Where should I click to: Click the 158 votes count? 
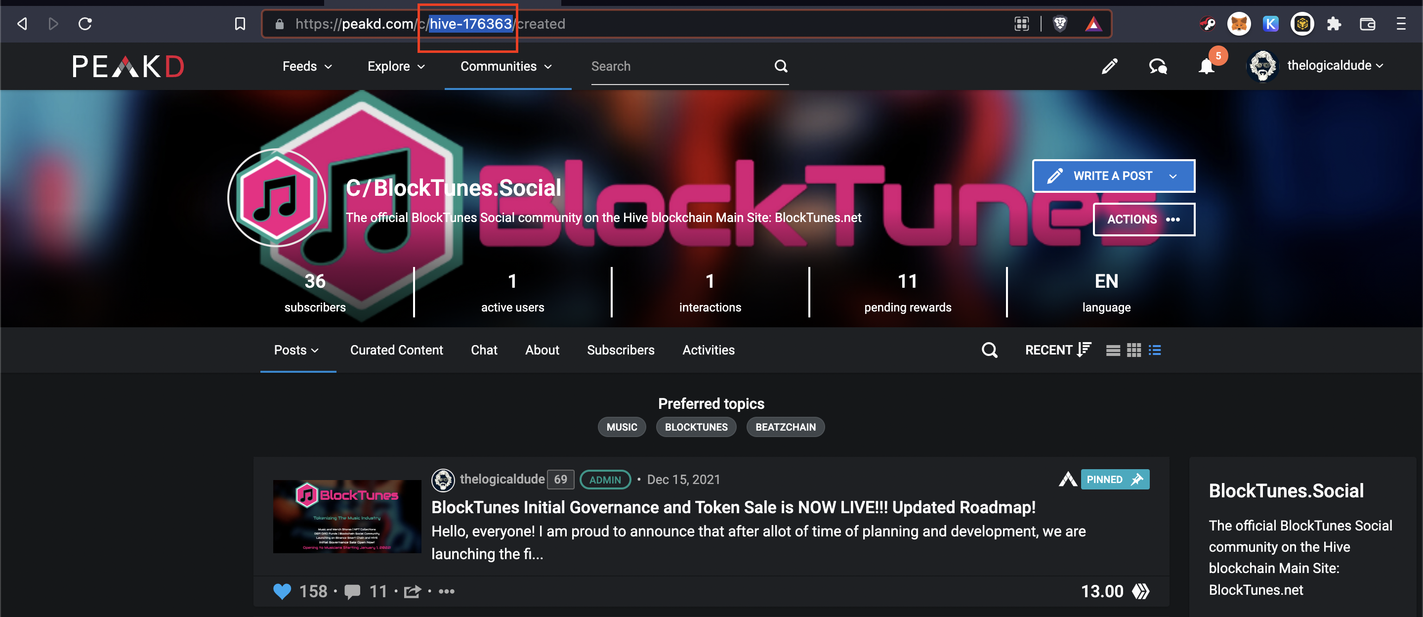313,592
